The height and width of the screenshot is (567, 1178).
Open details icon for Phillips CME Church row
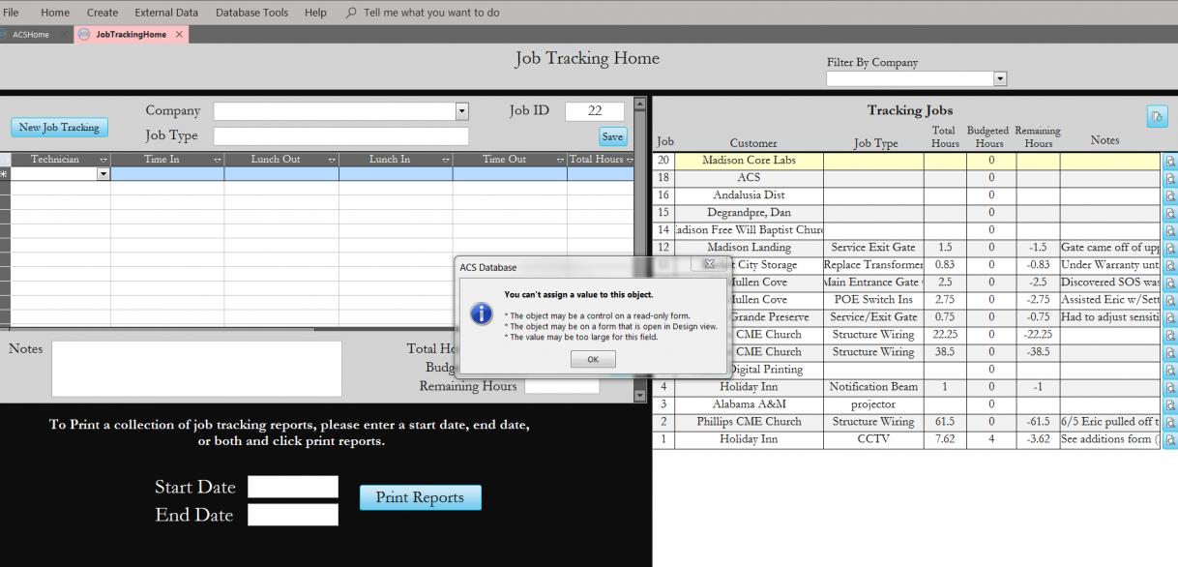[x=1170, y=422]
